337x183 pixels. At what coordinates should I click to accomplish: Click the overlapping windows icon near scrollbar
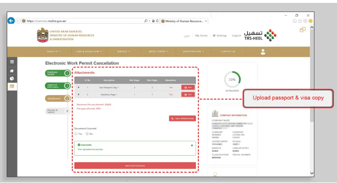(x=303, y=30)
